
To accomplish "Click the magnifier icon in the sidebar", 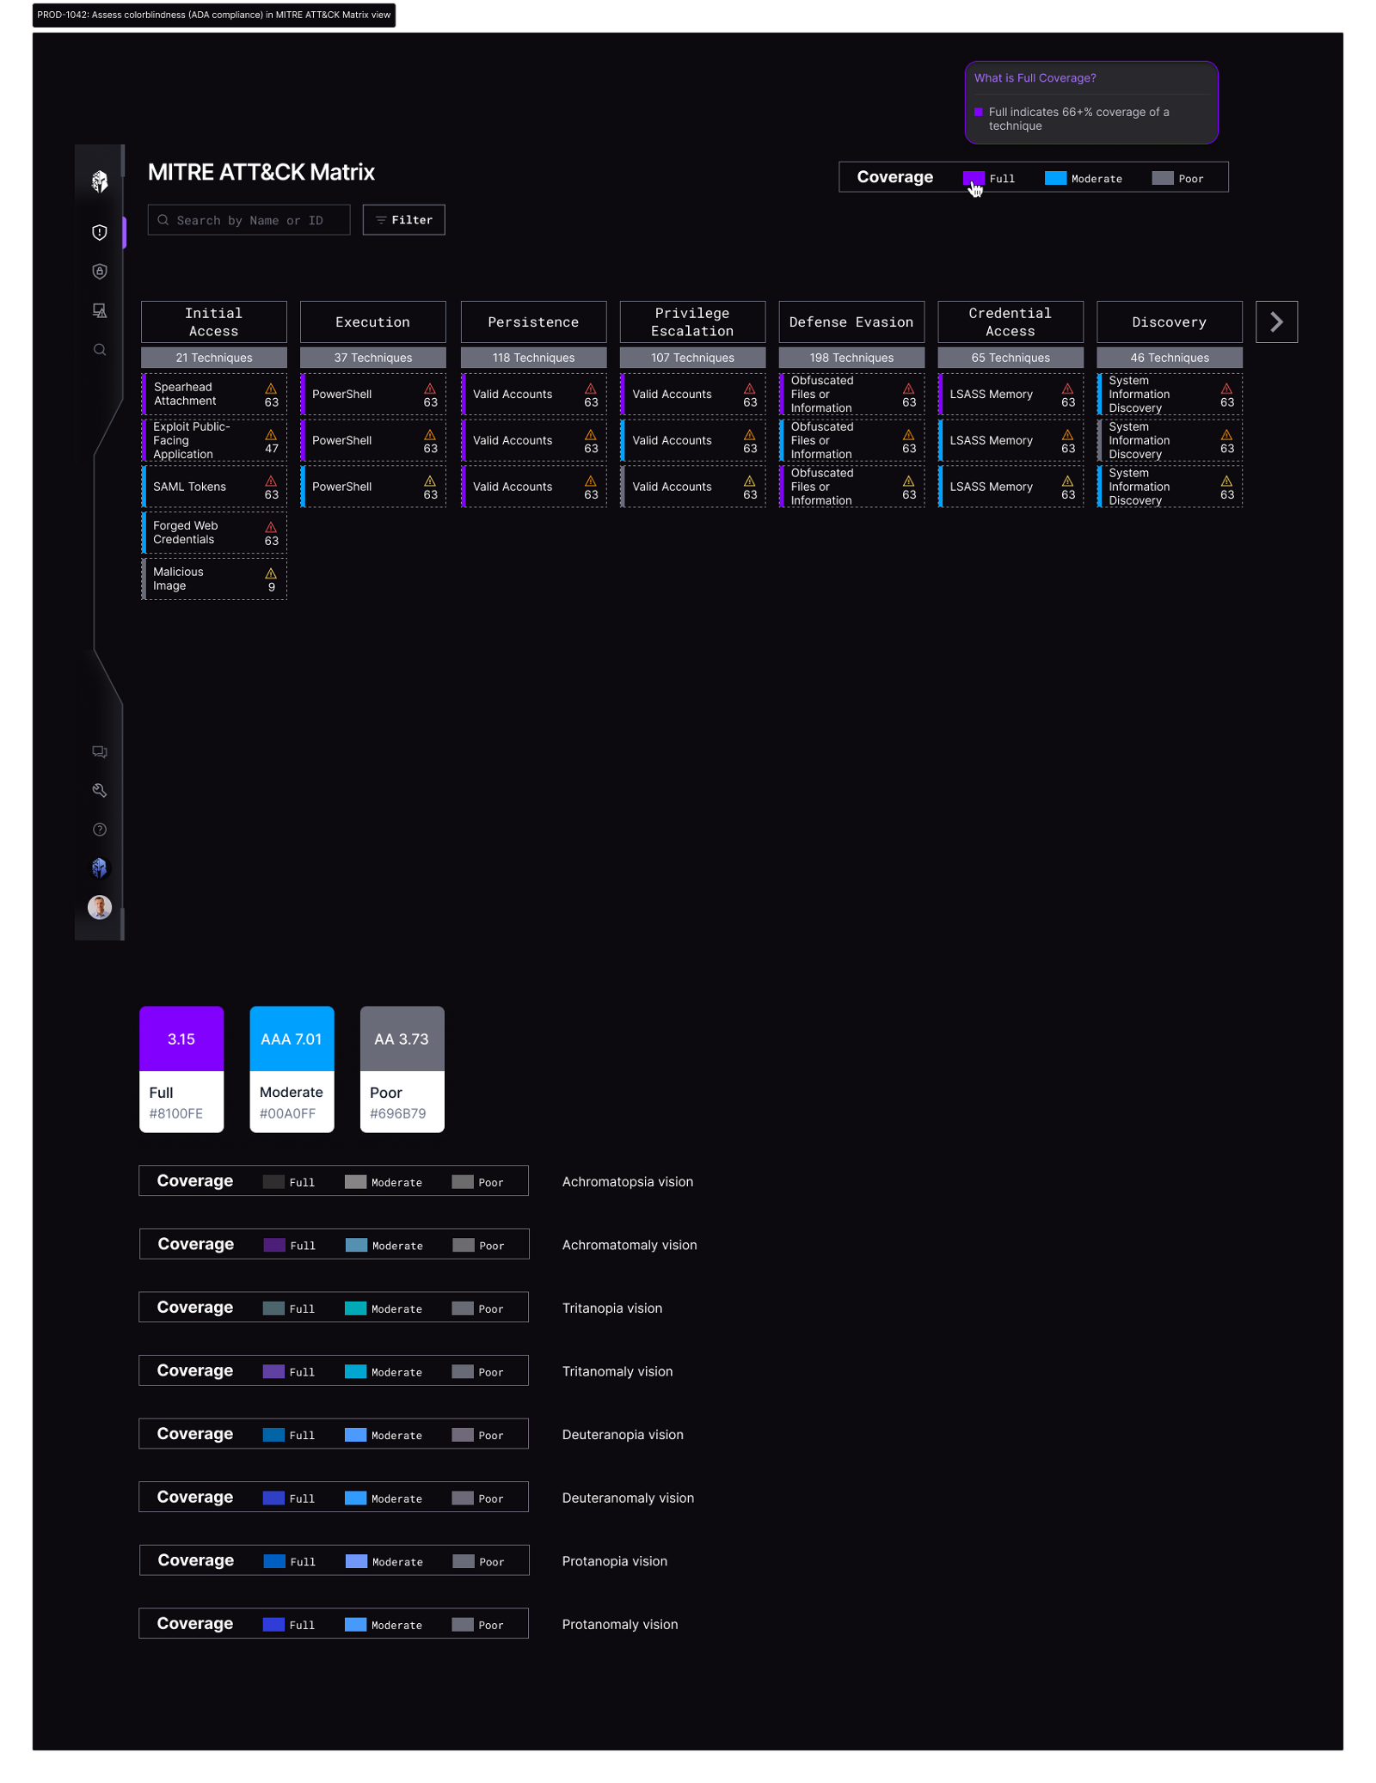I will tap(100, 350).
